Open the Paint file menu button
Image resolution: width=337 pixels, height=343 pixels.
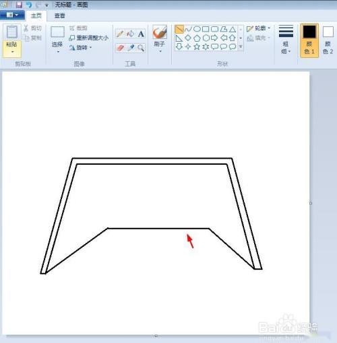click(x=12, y=15)
